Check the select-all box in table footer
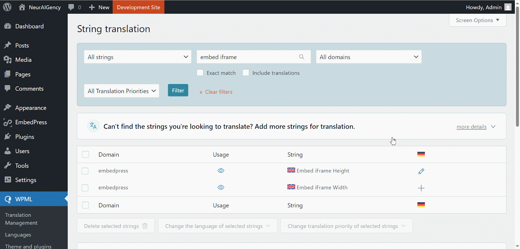 85,205
